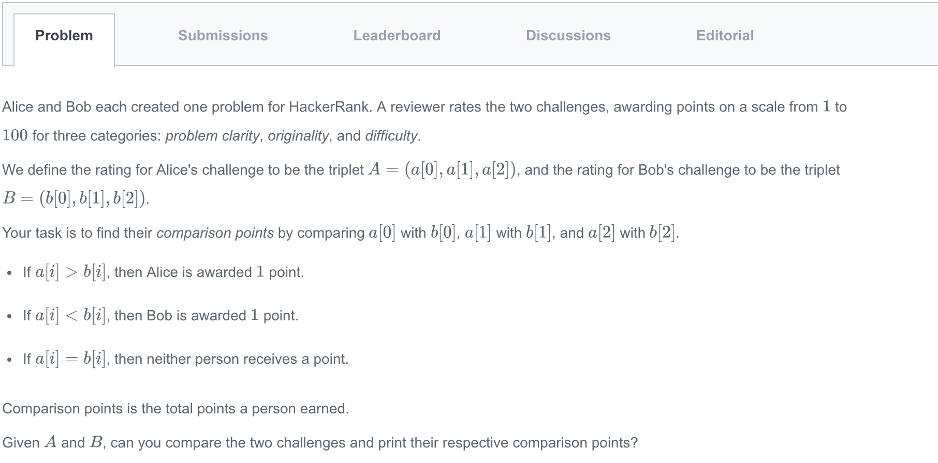938x463 pixels.
Task: Click the italic word 'originality'
Action: tap(298, 136)
